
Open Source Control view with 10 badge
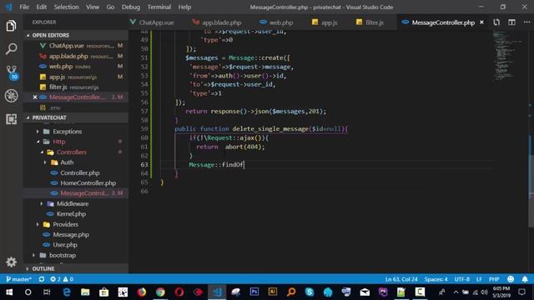click(x=12, y=72)
